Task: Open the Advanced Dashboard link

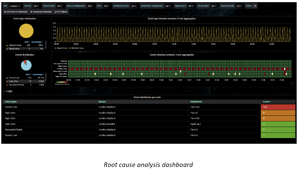Action: [41, 12]
